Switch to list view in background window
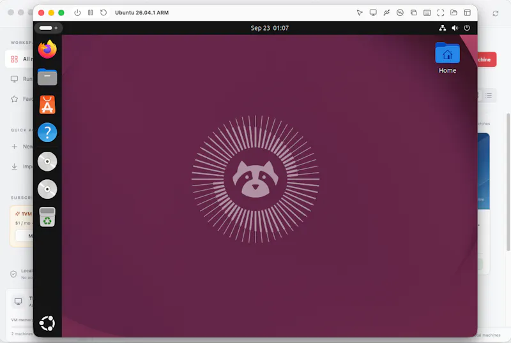 click(x=489, y=96)
